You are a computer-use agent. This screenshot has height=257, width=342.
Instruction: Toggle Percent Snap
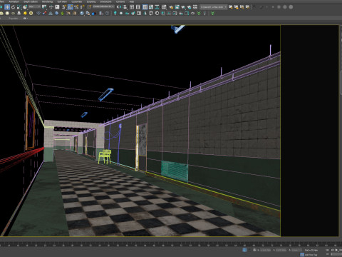click(76, 7)
